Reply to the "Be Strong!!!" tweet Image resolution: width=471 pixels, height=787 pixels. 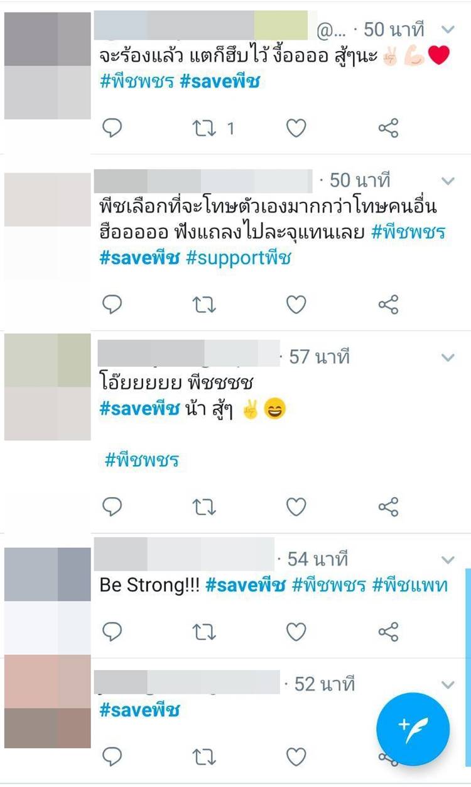(112, 632)
